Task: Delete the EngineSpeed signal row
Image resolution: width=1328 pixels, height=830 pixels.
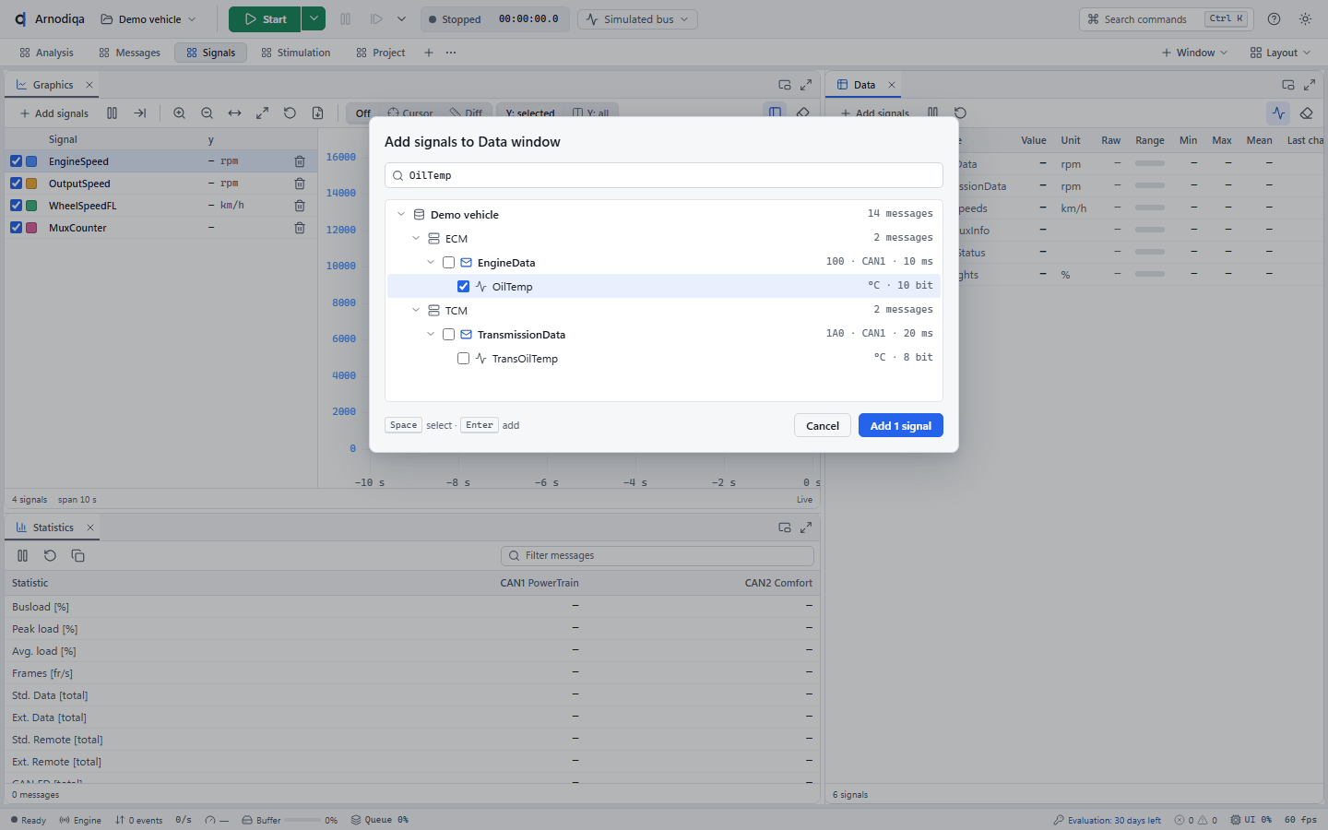Action: (x=300, y=161)
